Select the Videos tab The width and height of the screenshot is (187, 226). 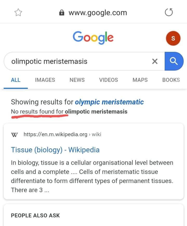click(x=109, y=80)
